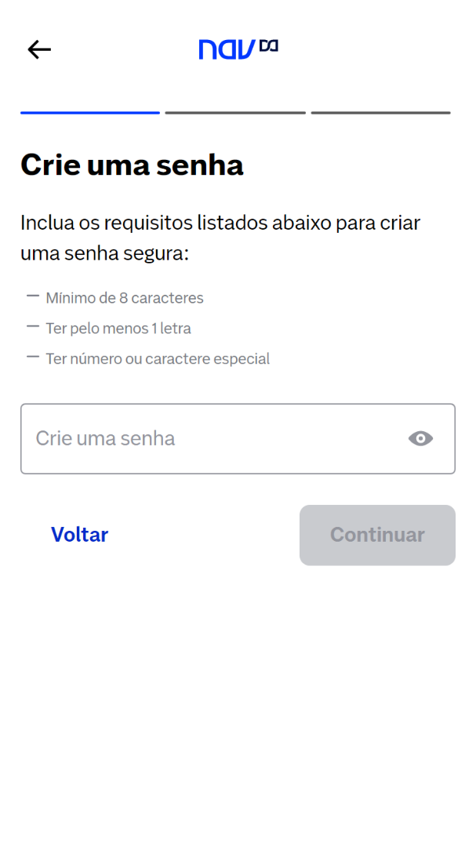Select the heading 'Crie uma senha'

(132, 165)
